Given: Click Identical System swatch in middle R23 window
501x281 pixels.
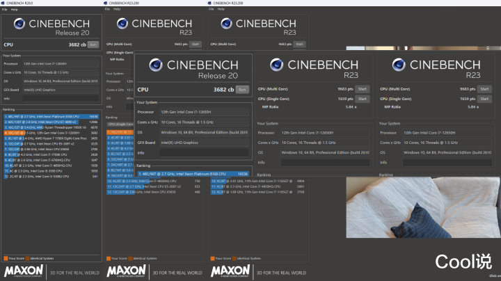Looking at the screenshot, I should point(130,258).
